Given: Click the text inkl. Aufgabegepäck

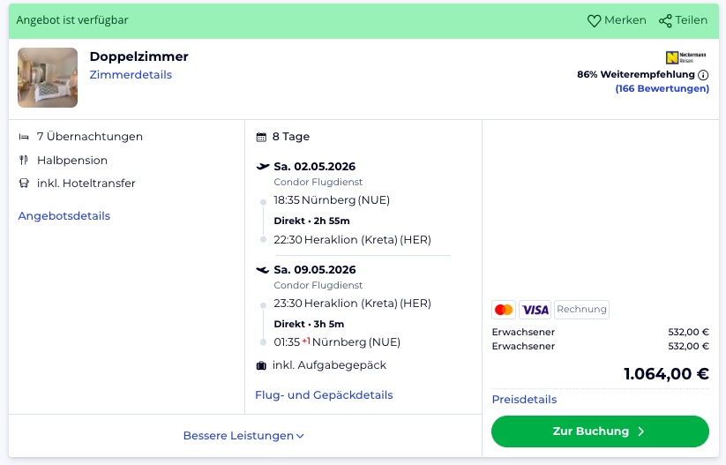Looking at the screenshot, I should (329, 365).
